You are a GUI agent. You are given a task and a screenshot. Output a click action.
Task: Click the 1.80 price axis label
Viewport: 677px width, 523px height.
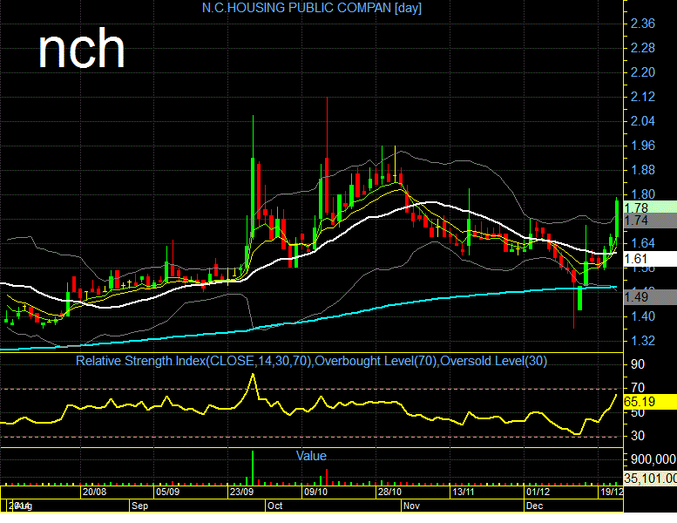point(642,194)
